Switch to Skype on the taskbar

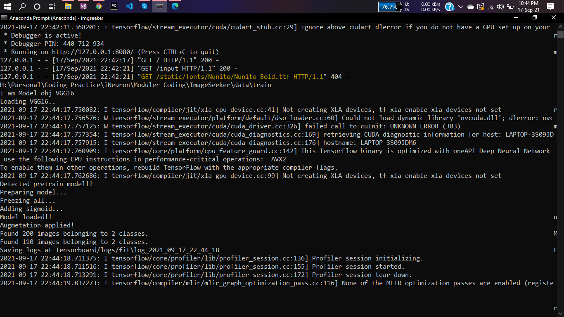point(144,7)
